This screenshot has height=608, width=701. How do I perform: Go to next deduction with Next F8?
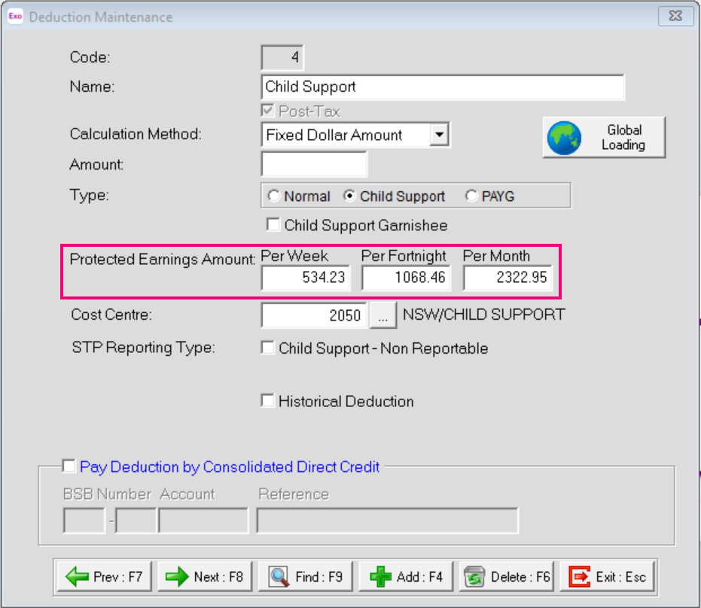205,577
